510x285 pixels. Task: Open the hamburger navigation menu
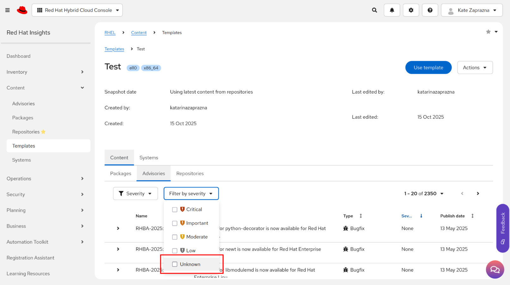[x=8, y=10]
